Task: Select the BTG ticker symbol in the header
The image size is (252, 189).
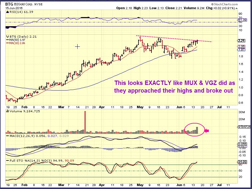Action: [9, 4]
